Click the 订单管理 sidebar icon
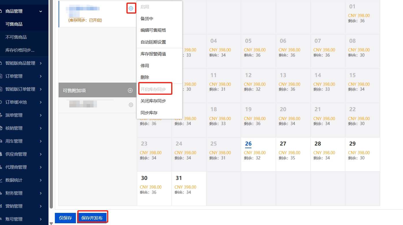The height and width of the screenshot is (225, 403). point(1,76)
